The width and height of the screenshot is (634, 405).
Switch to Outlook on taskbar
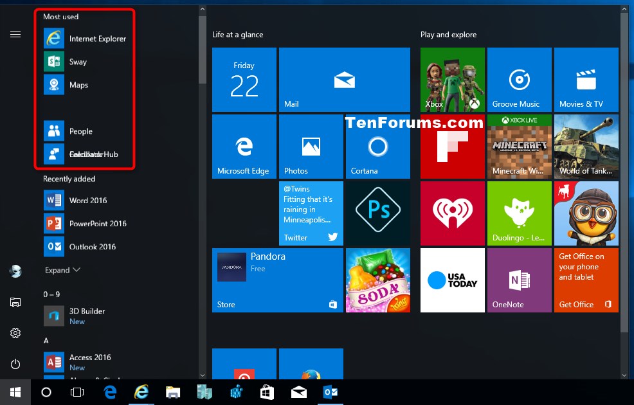click(x=331, y=392)
